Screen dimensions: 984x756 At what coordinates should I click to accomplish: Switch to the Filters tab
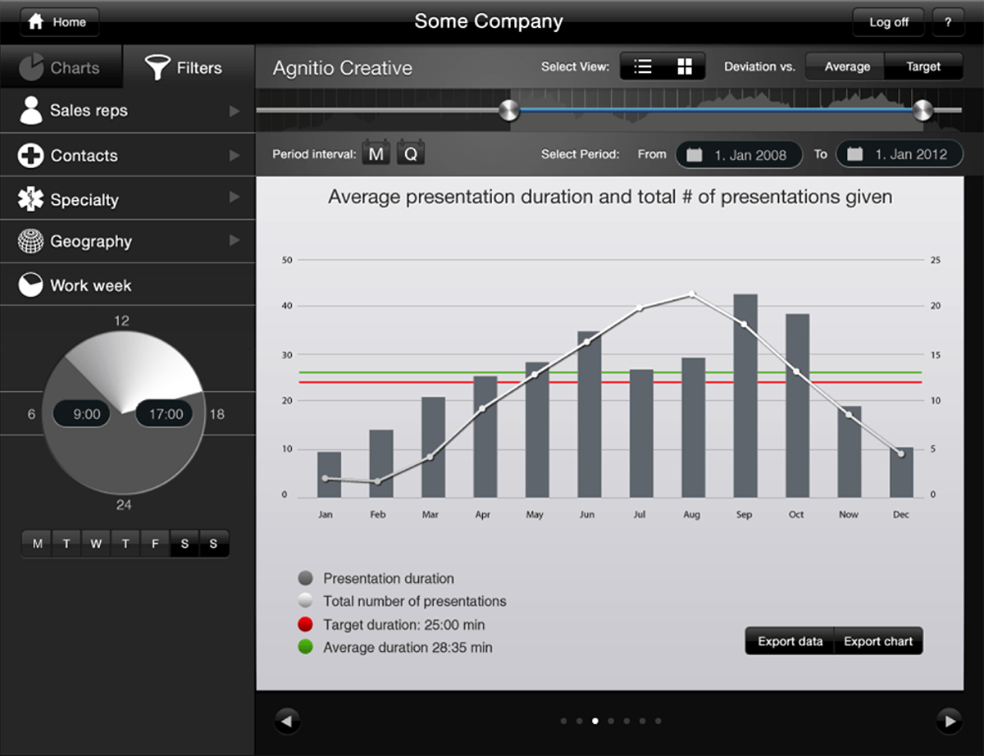[189, 67]
